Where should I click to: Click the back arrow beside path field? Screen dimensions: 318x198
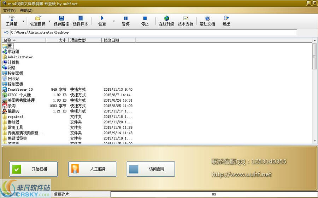6,32
